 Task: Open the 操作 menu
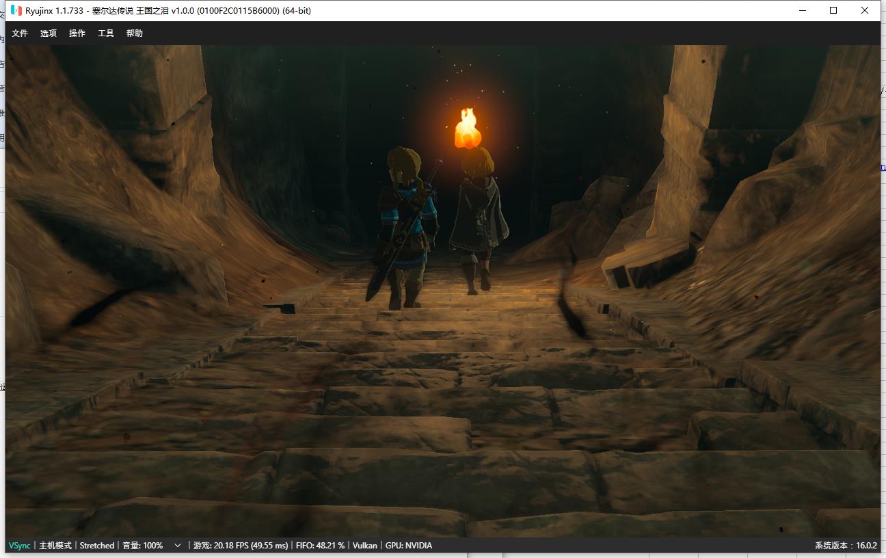[77, 33]
